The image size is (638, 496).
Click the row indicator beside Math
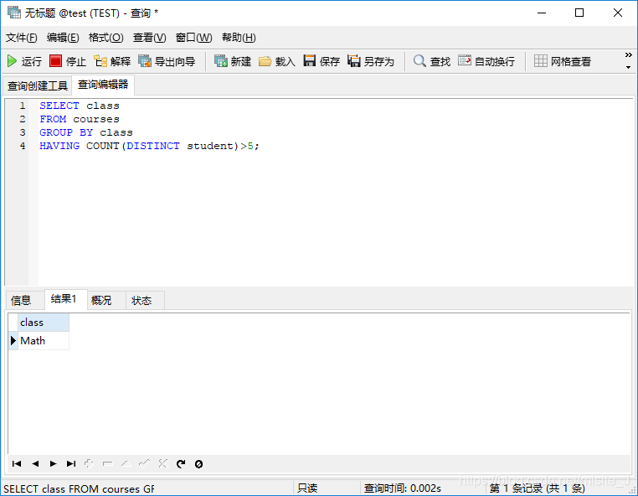(x=13, y=341)
